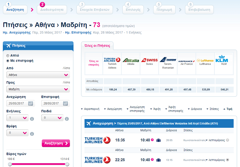The width and height of the screenshot is (240, 167).
Task: Click the Λίστα link next to Από
Action: click(66, 68)
